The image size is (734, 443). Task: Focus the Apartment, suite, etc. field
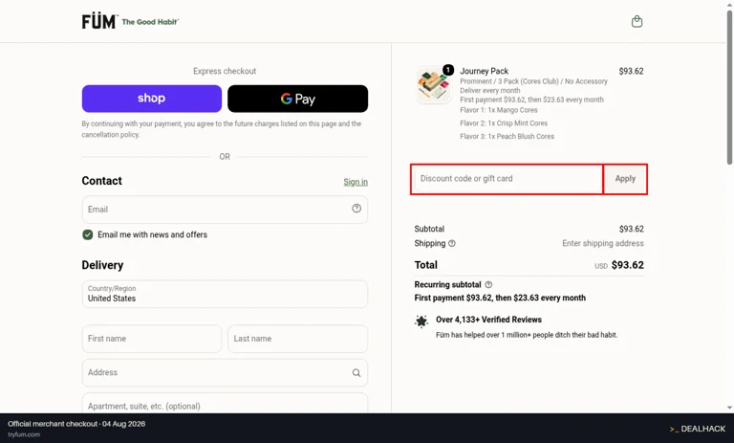[x=225, y=403]
